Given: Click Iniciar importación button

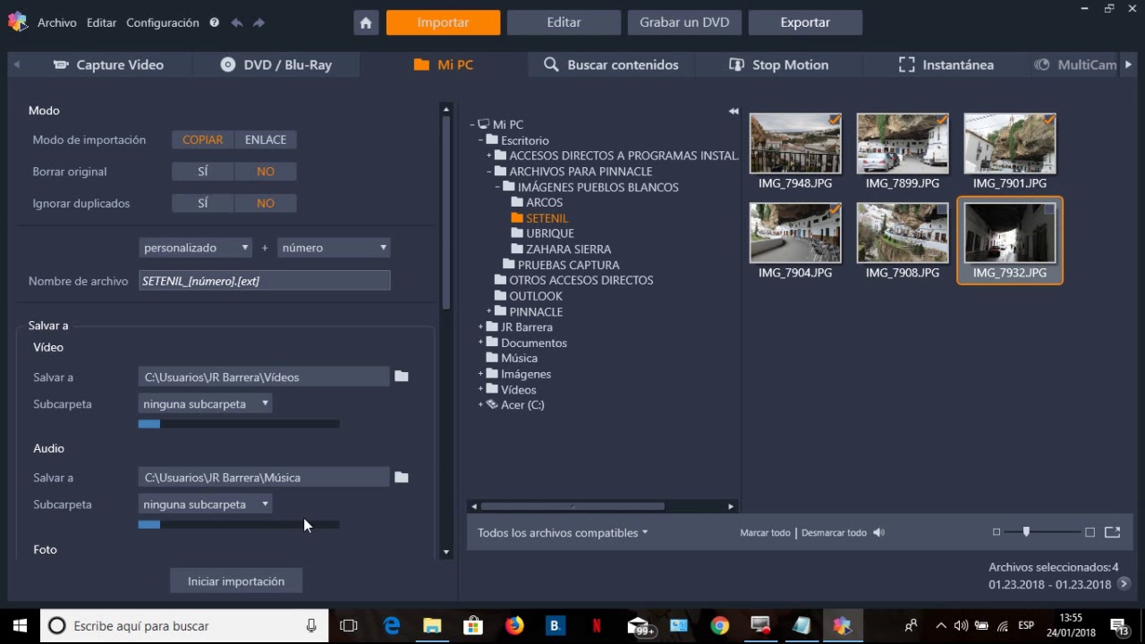Looking at the screenshot, I should (236, 580).
